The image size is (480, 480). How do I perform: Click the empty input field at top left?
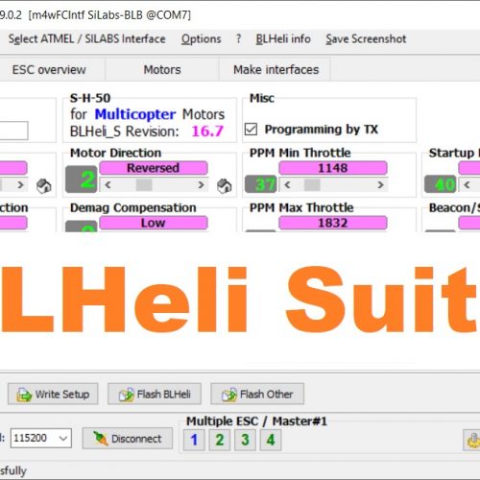pos(13,131)
